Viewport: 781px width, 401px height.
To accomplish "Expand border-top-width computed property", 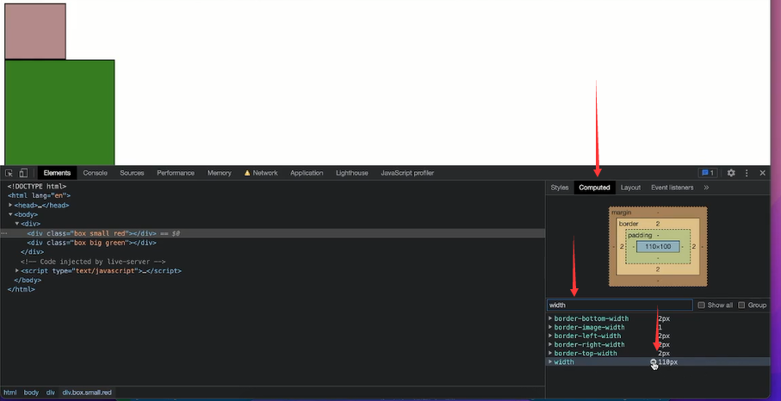I will 550,353.
